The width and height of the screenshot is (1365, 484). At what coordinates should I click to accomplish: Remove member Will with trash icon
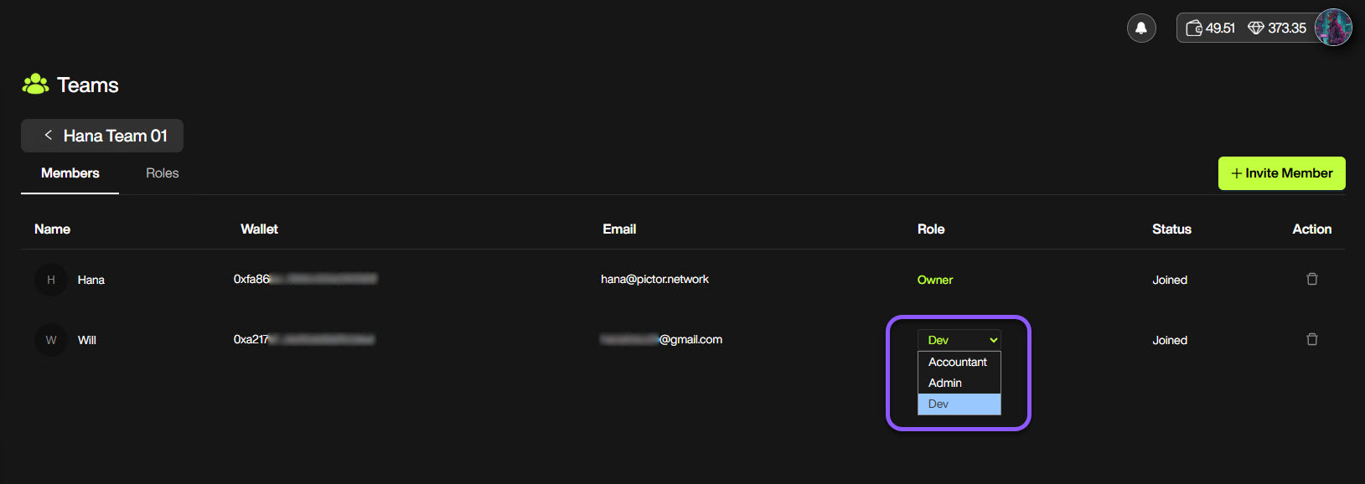(x=1311, y=339)
